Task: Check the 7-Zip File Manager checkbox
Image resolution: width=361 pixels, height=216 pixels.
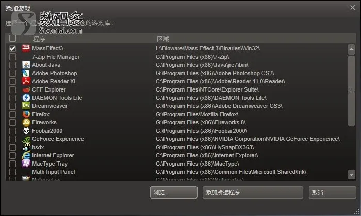Action: pos(13,57)
